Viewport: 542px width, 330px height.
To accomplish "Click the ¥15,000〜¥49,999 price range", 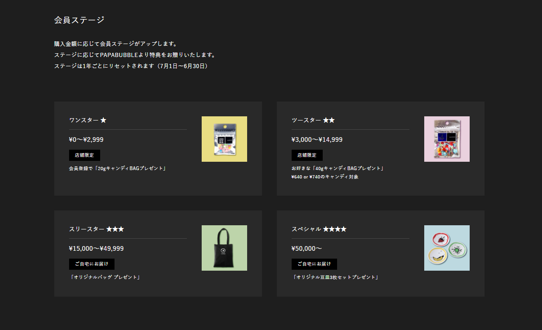I will (x=96, y=248).
